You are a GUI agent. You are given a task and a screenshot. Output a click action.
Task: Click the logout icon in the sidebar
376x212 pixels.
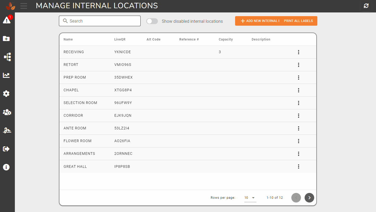(x=6, y=149)
